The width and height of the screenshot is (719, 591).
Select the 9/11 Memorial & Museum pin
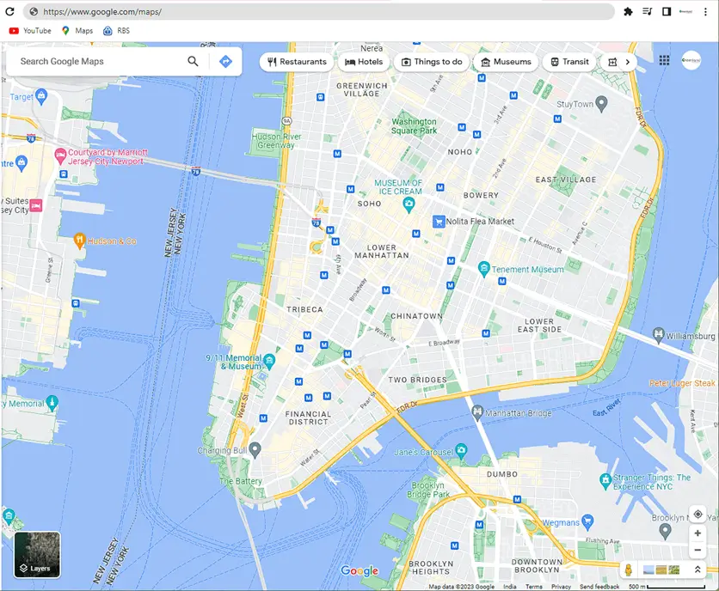(270, 361)
